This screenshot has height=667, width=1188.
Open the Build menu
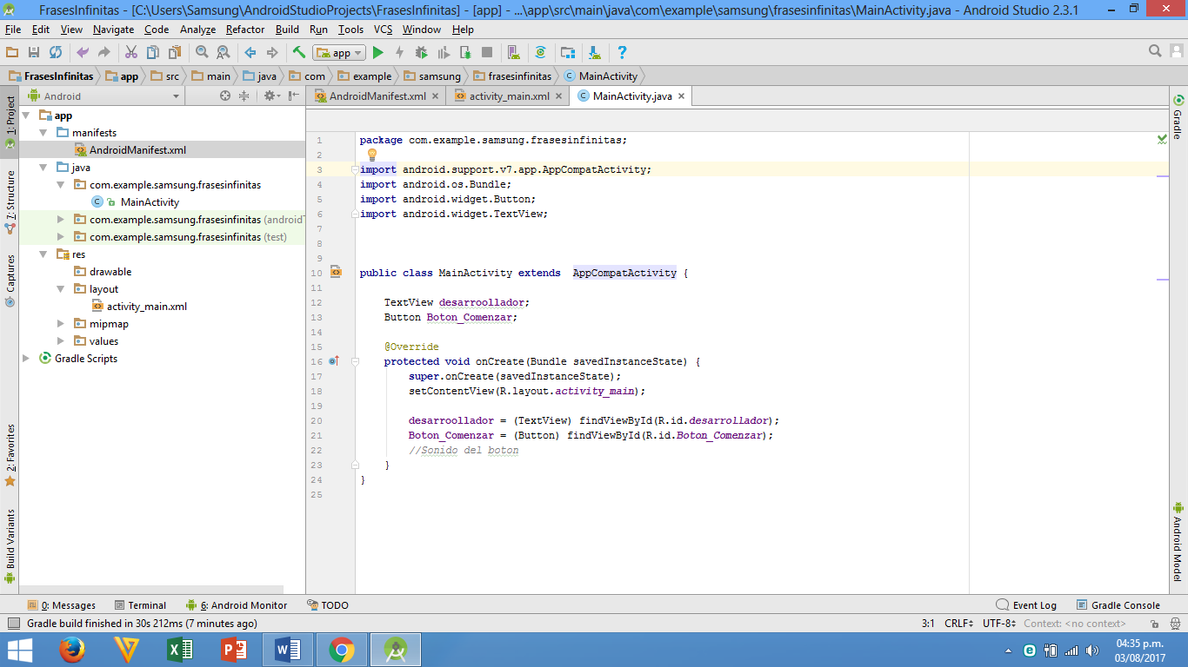pyautogui.click(x=287, y=30)
